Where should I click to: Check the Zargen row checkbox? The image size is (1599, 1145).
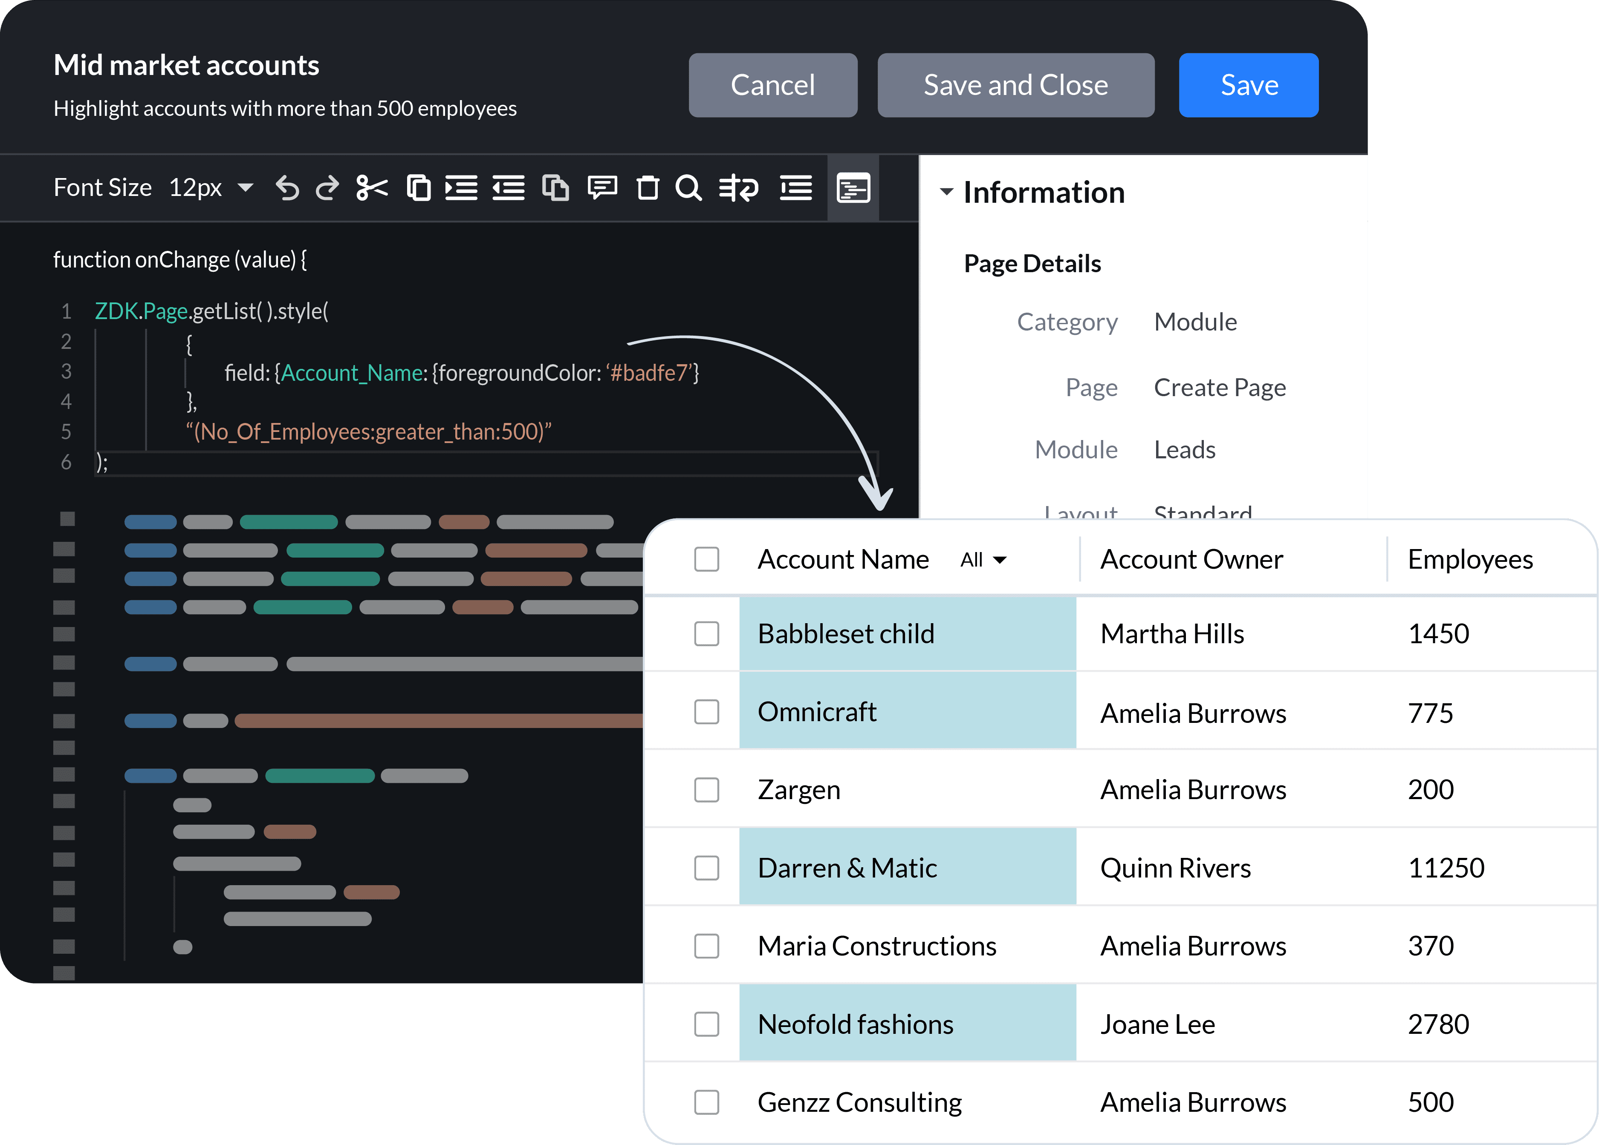point(706,790)
